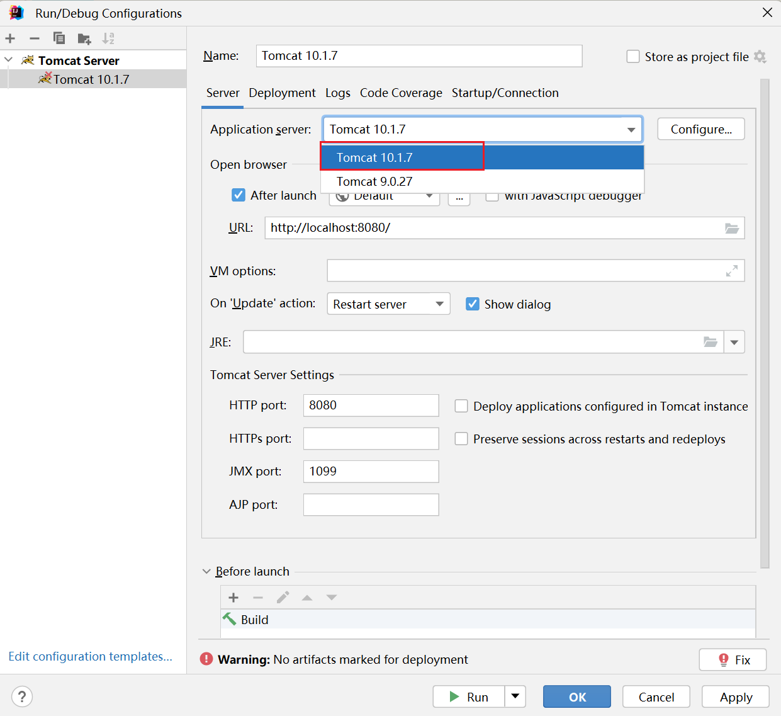Screen dimensions: 781x716
Task: Expand the VM options field icon
Action: [732, 271]
